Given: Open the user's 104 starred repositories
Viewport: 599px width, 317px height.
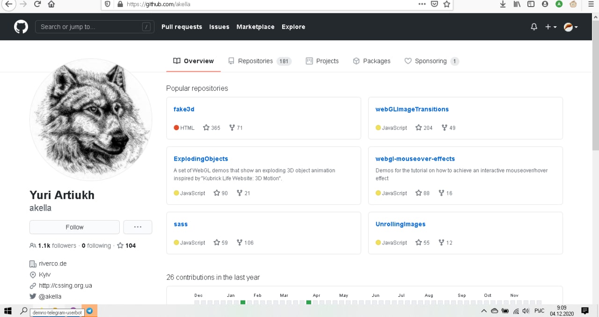Looking at the screenshot, I should click(126, 245).
